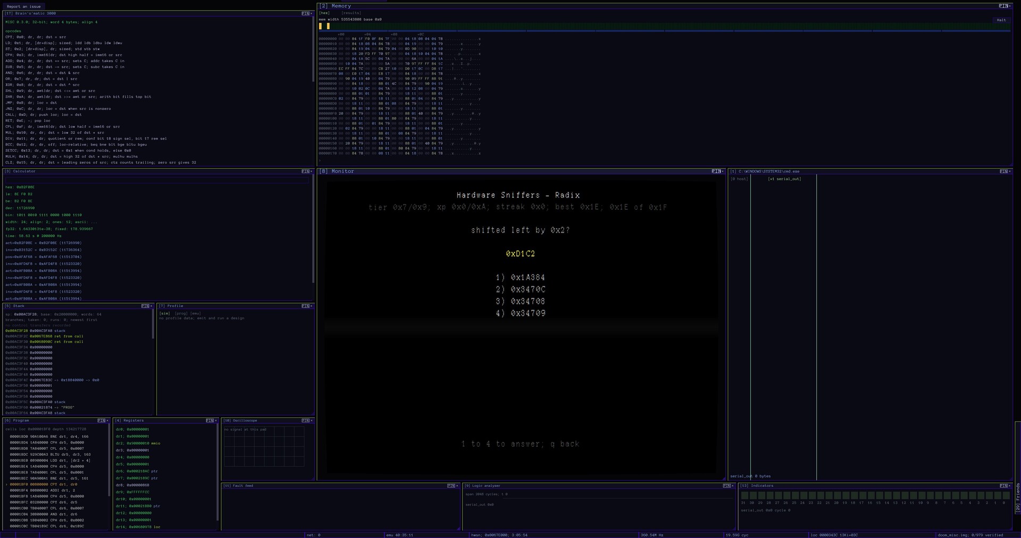Halt the machine from Memory panel
This screenshot has height=538, width=1021.
[x=1001, y=20]
